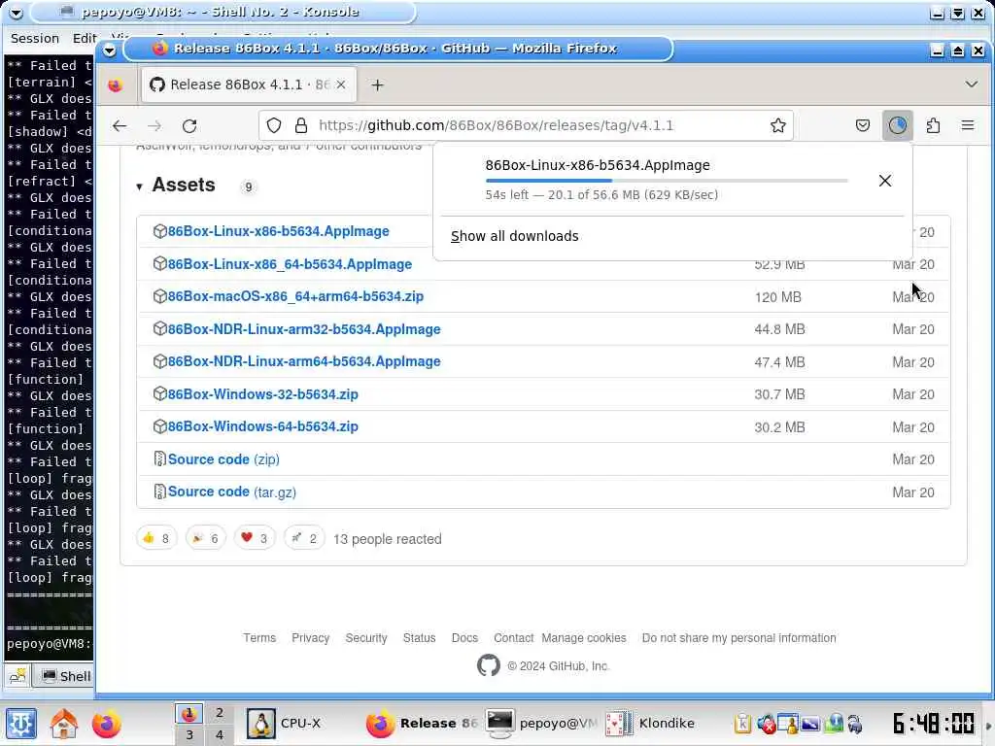Viewport: 995px width, 746px height.
Task: Open Konsole window menu dropdown arrow
Action: point(16,13)
